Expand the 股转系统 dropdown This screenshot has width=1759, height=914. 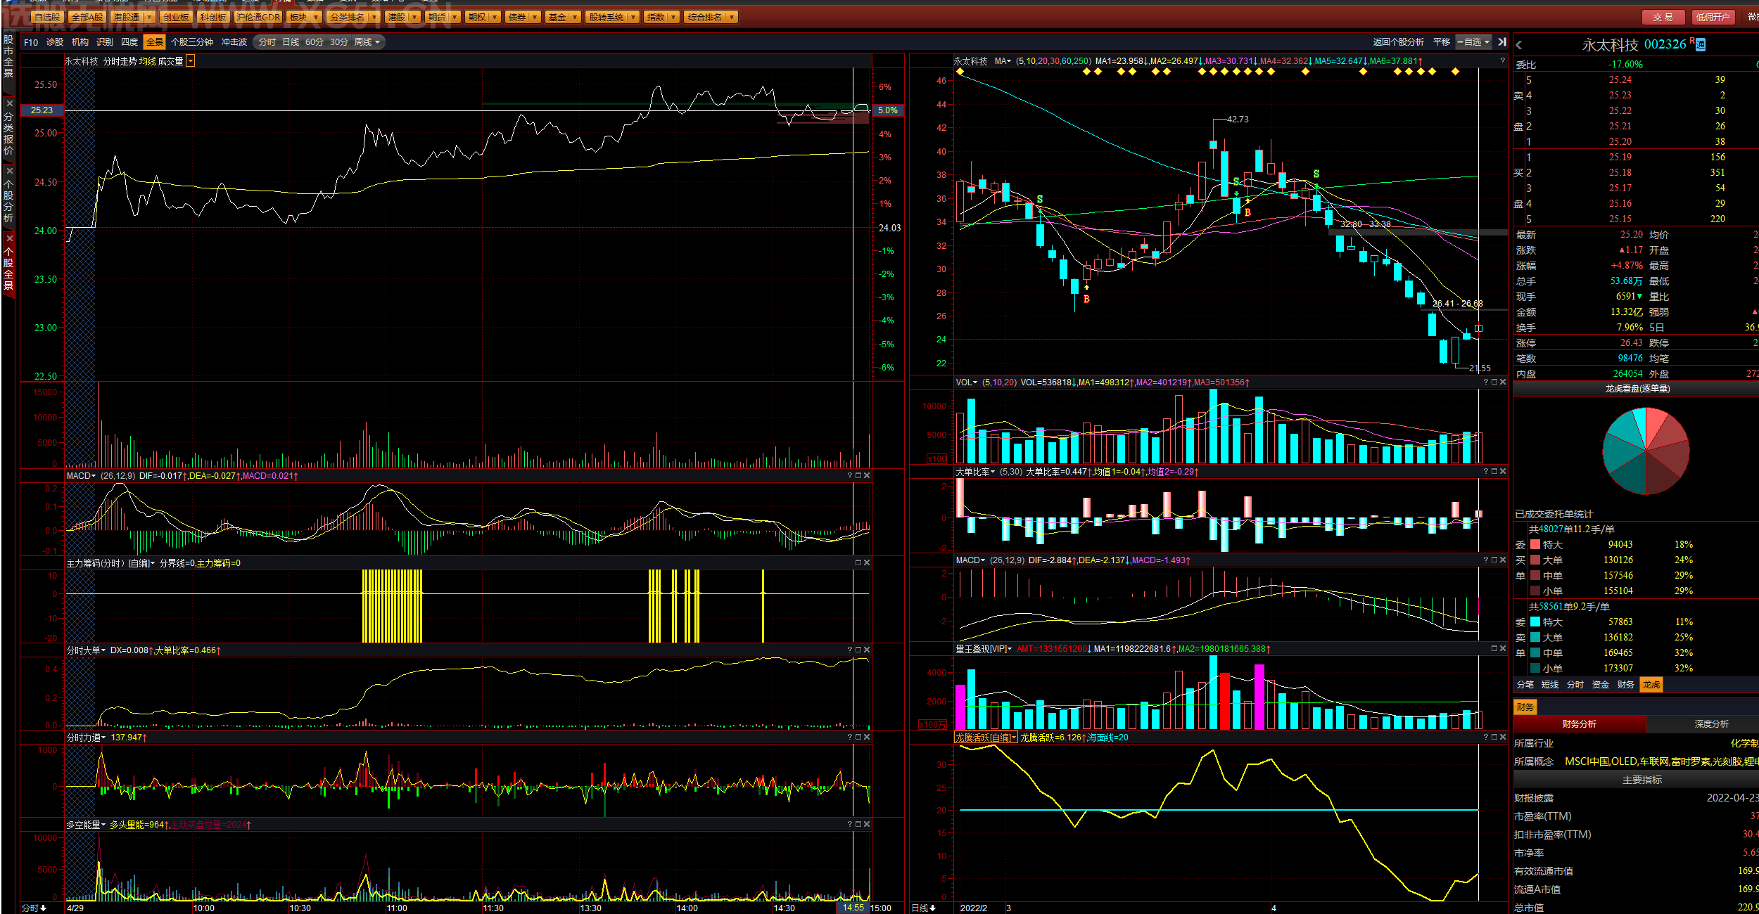[633, 17]
